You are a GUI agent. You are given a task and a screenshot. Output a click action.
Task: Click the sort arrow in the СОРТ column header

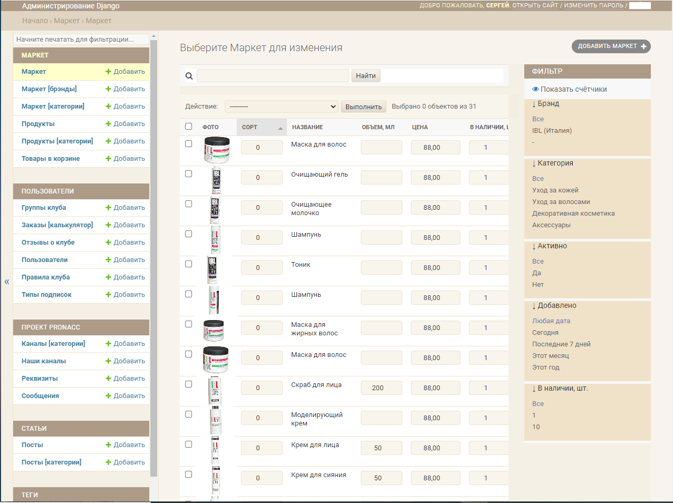coord(281,128)
